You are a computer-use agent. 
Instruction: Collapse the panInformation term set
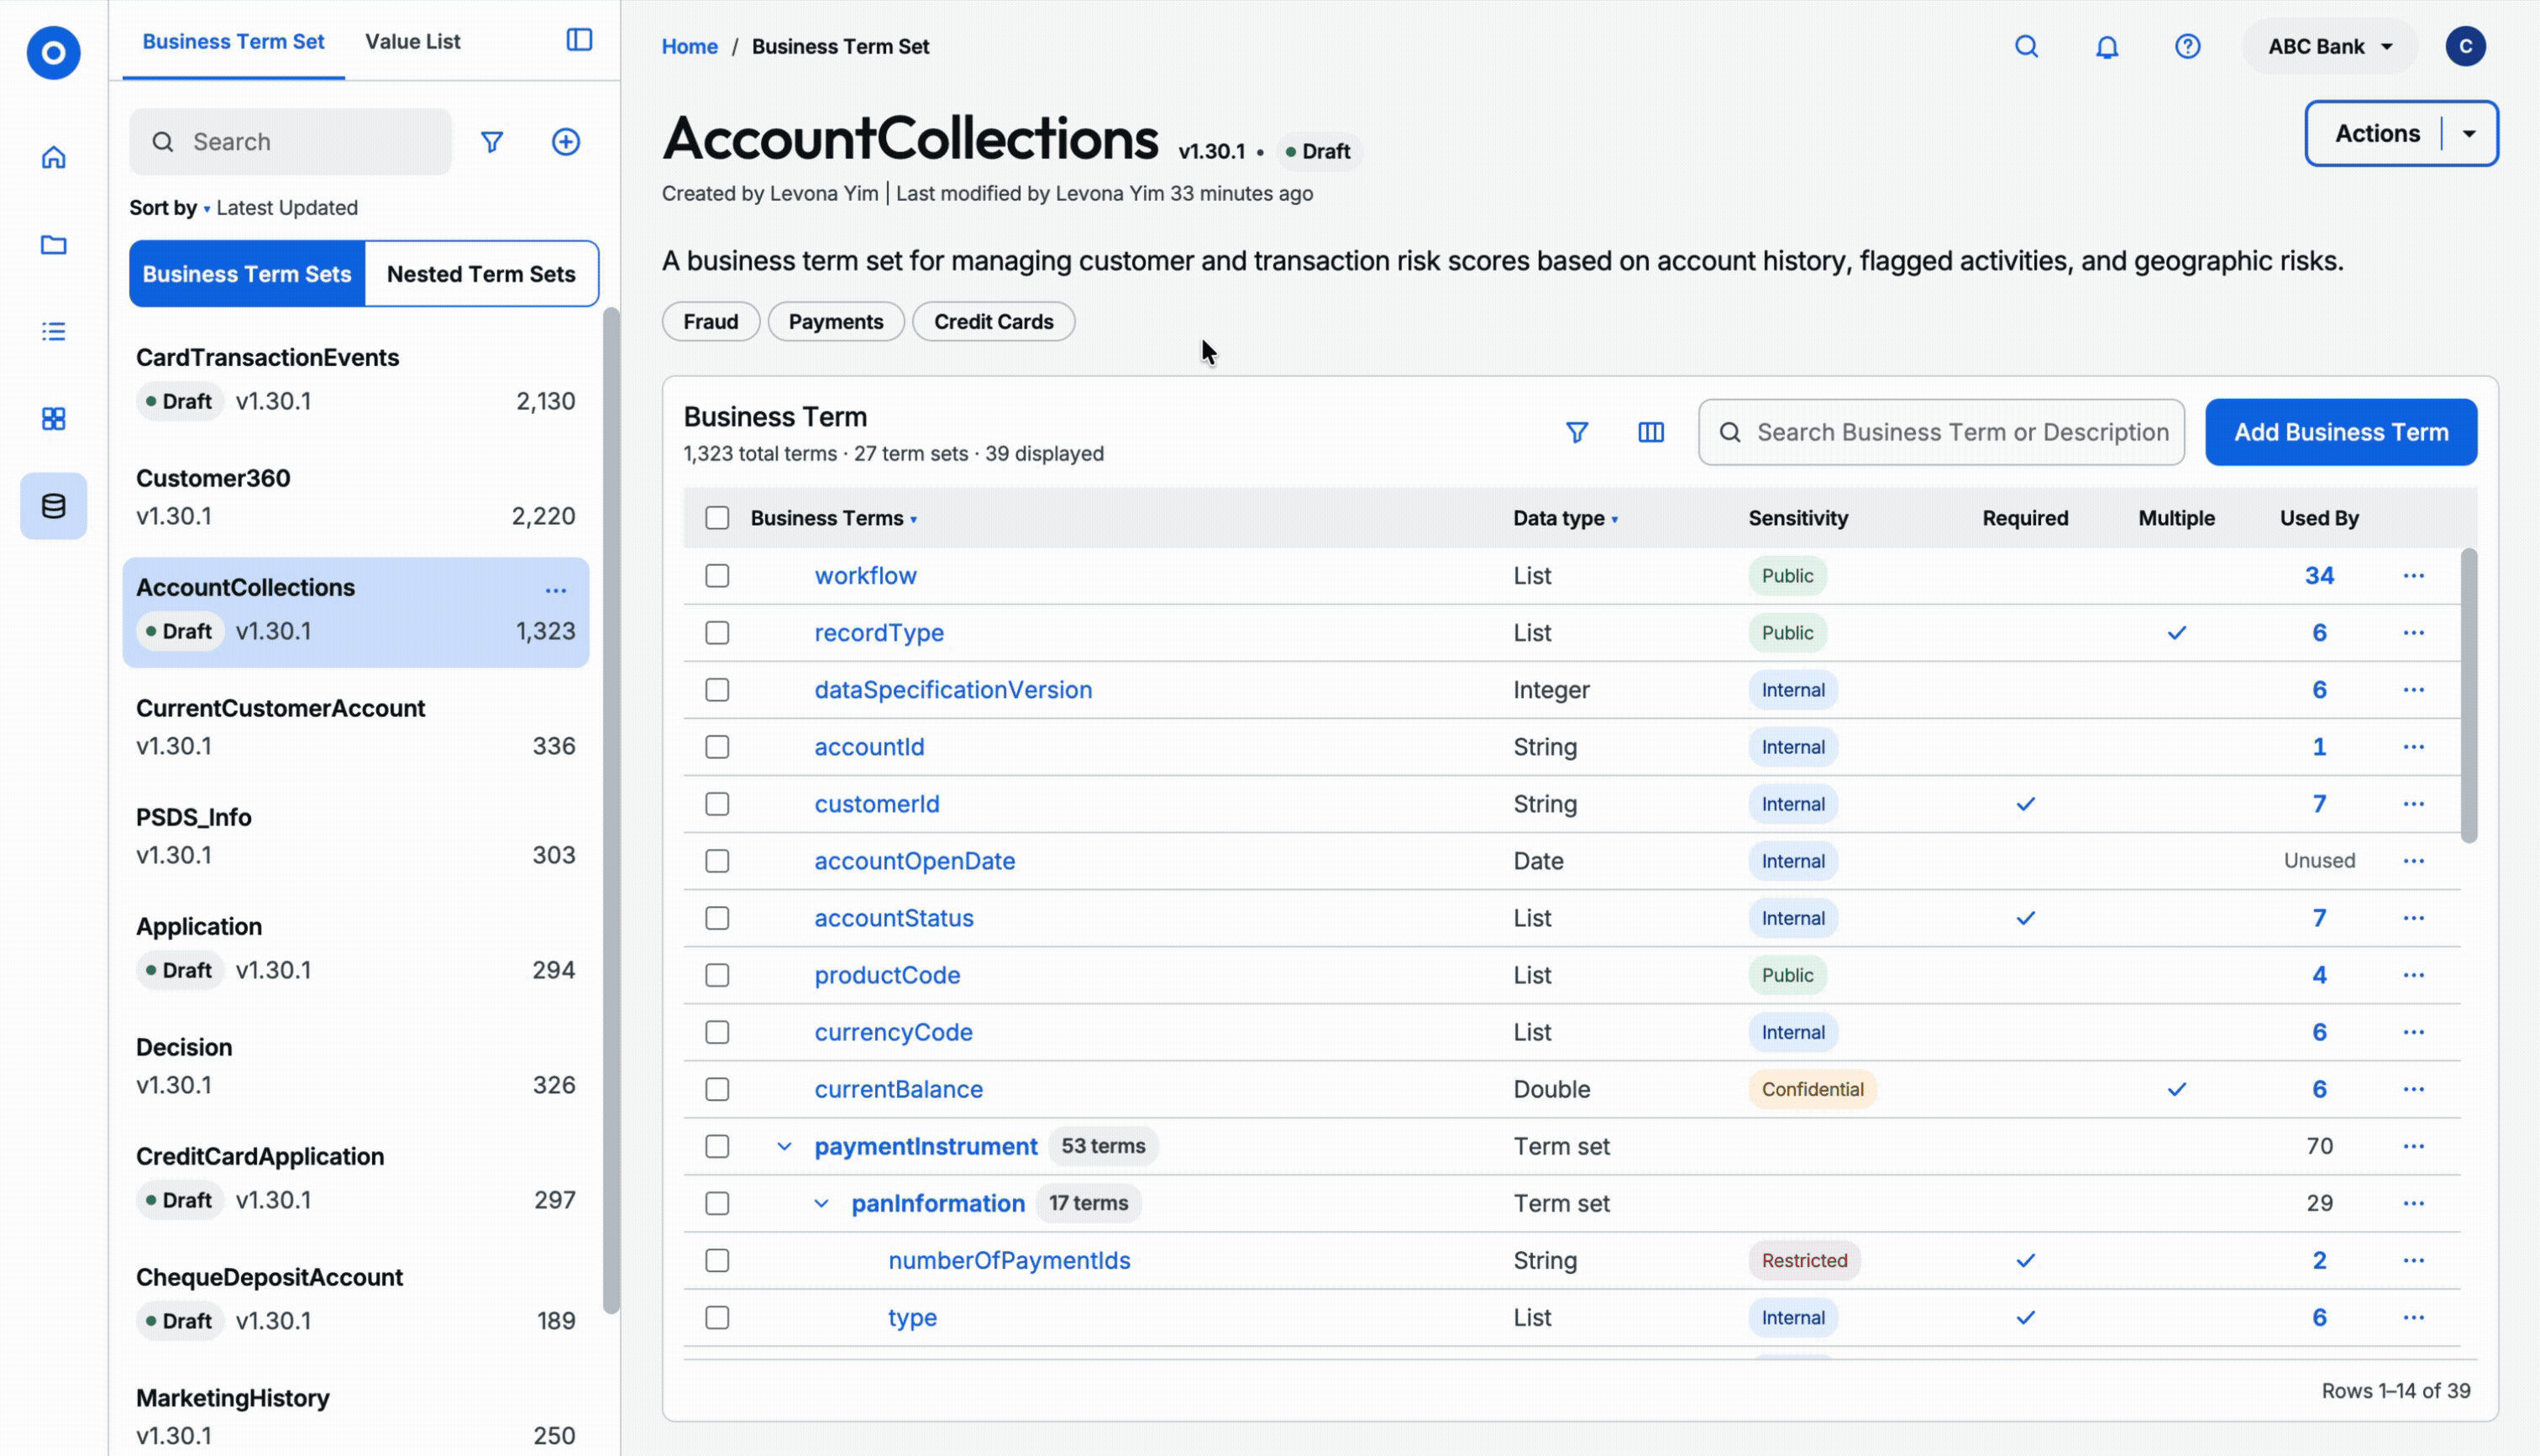click(x=821, y=1203)
